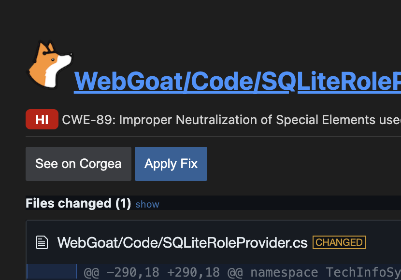Click the (1) changed files count
Viewport: 401px width, 280px height.
(x=123, y=204)
